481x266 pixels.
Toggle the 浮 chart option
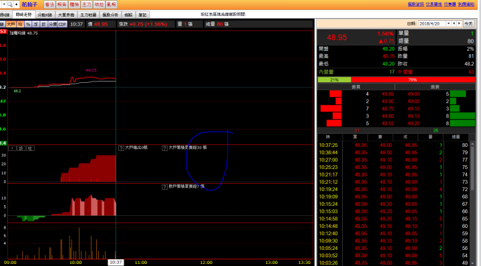tap(36, 24)
